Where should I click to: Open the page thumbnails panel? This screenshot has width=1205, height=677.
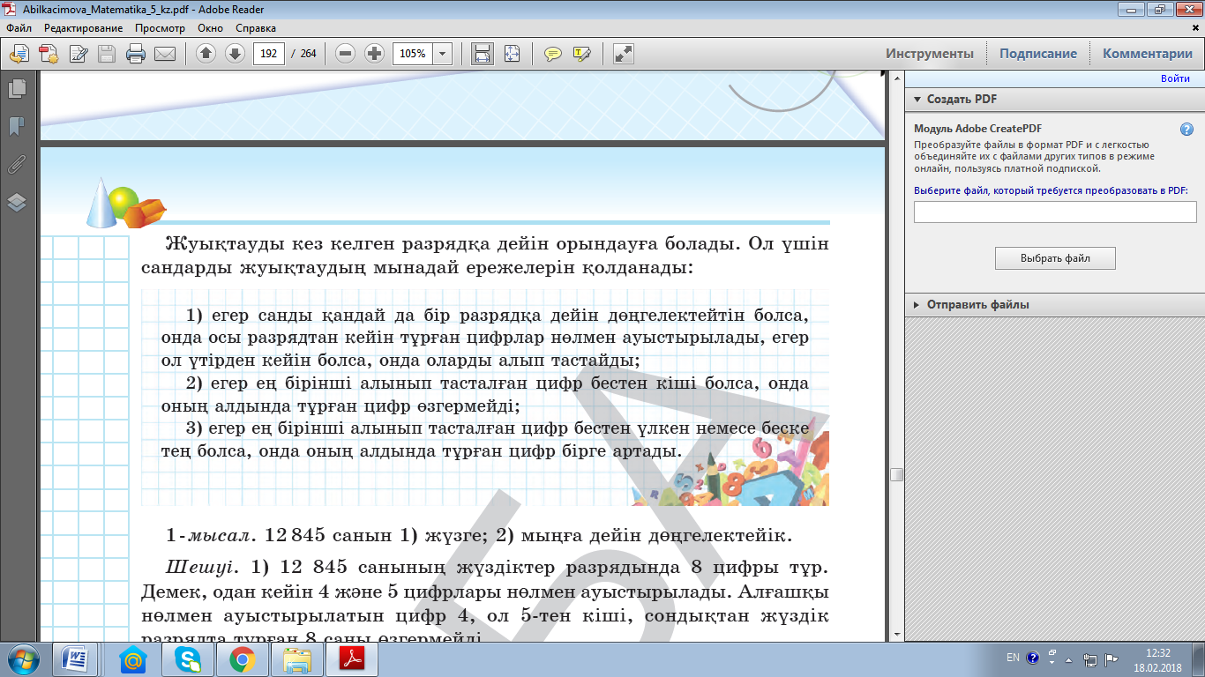[x=17, y=89]
